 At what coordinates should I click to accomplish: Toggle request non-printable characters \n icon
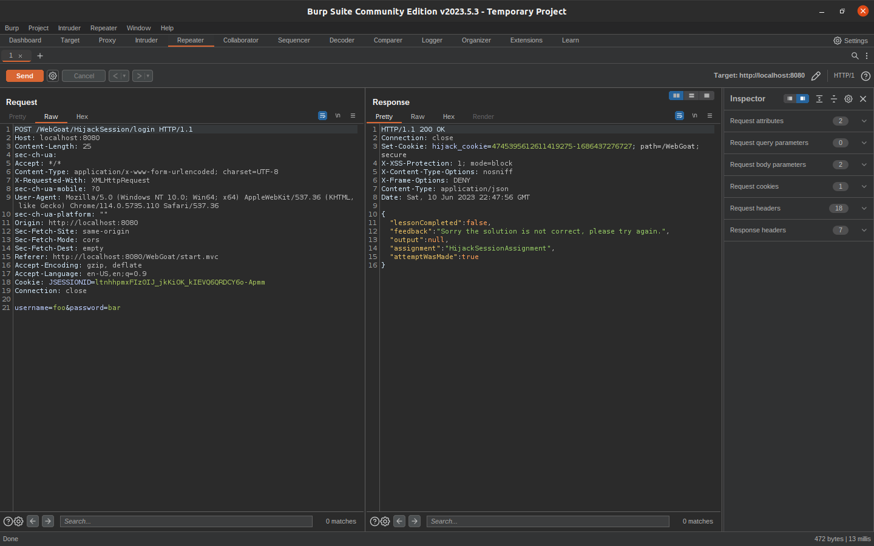(337, 115)
